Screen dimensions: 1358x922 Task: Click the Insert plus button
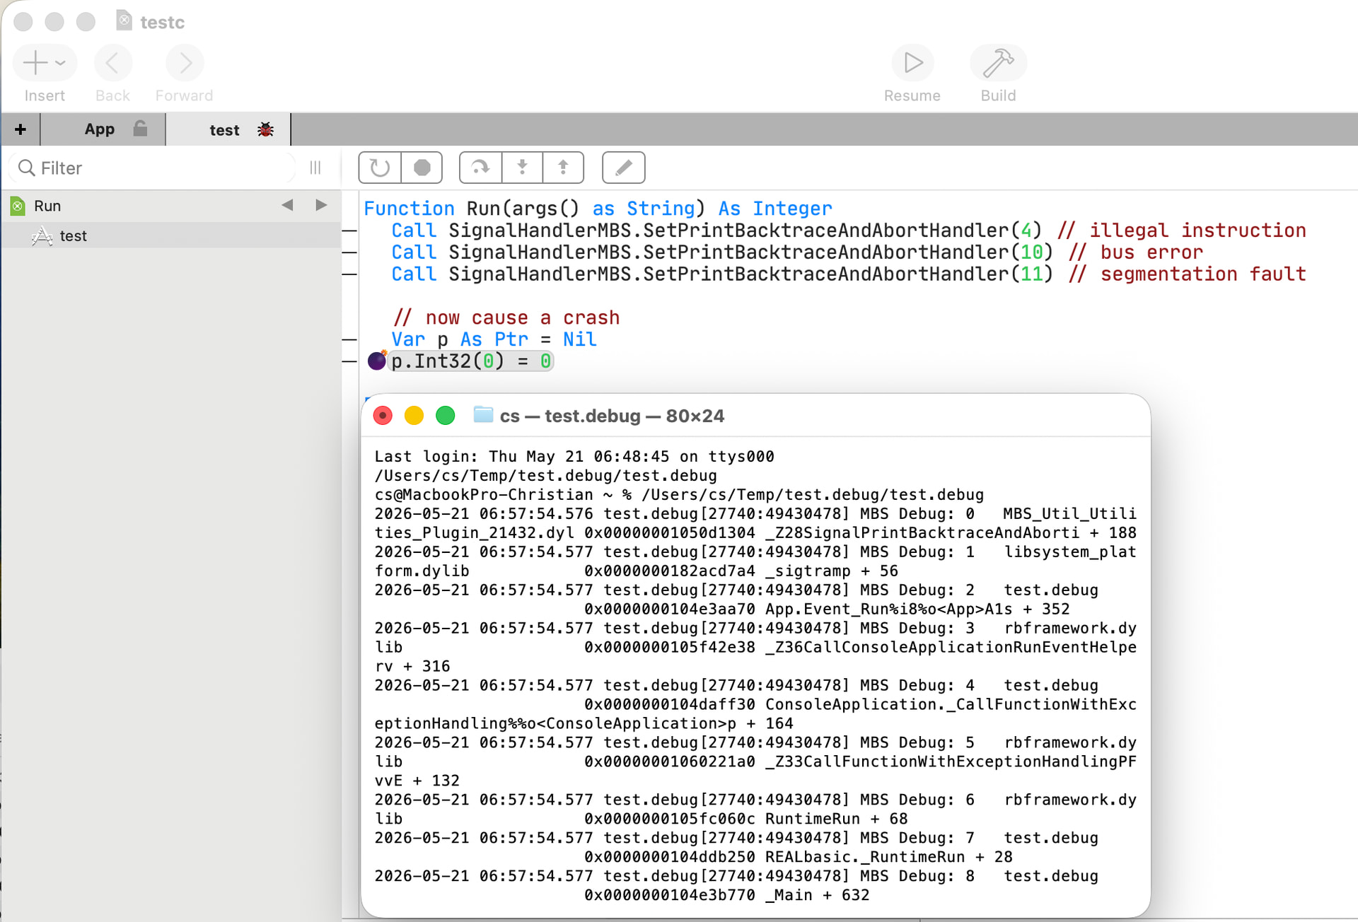(x=35, y=63)
